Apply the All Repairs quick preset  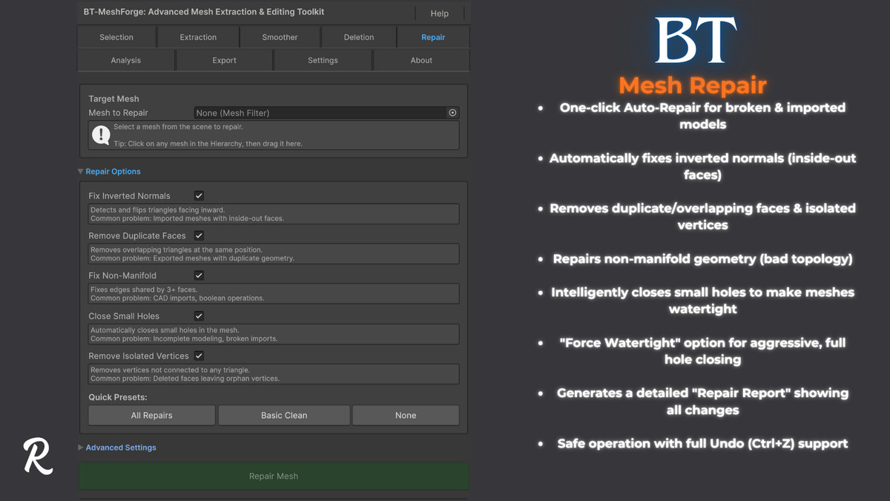(x=151, y=415)
